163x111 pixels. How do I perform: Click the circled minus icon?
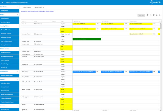click(x=150, y=15)
